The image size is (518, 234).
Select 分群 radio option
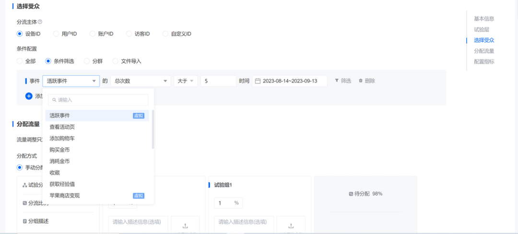[x=86, y=61]
